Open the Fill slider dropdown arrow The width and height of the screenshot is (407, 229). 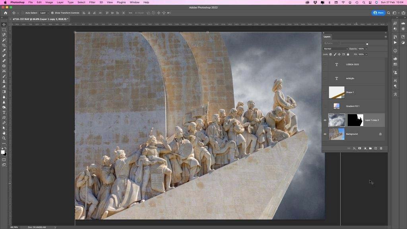pyautogui.click(x=366, y=54)
